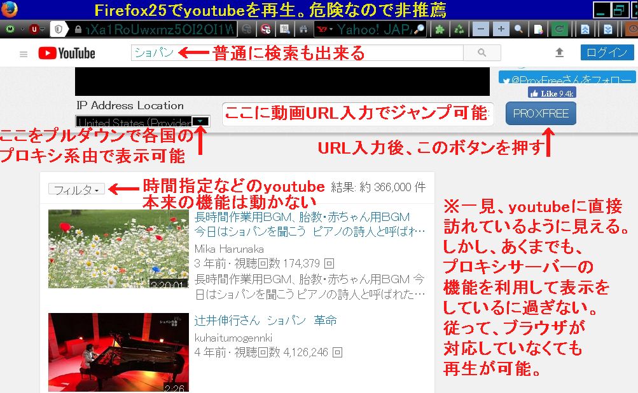Click the padlock site security icon
This screenshot has height=393, width=638.
(x=78, y=29)
